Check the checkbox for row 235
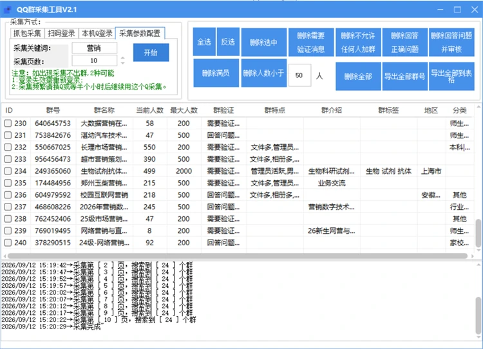Viewport: 483px width, 349px height. click(8, 183)
